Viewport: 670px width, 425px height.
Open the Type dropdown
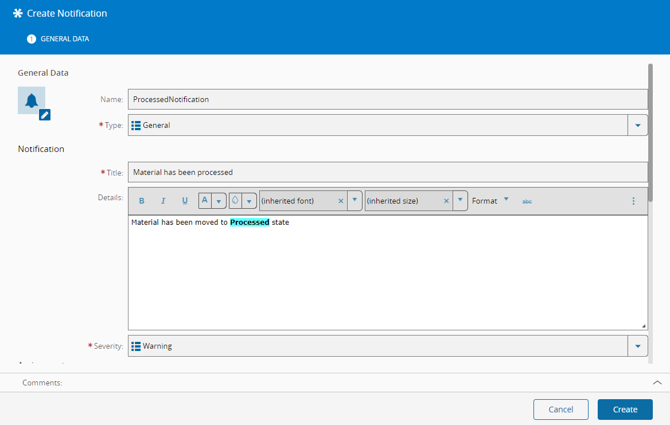637,125
